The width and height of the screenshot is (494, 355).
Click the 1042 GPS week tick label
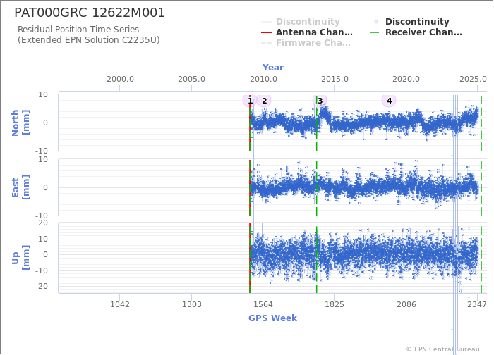(x=120, y=304)
